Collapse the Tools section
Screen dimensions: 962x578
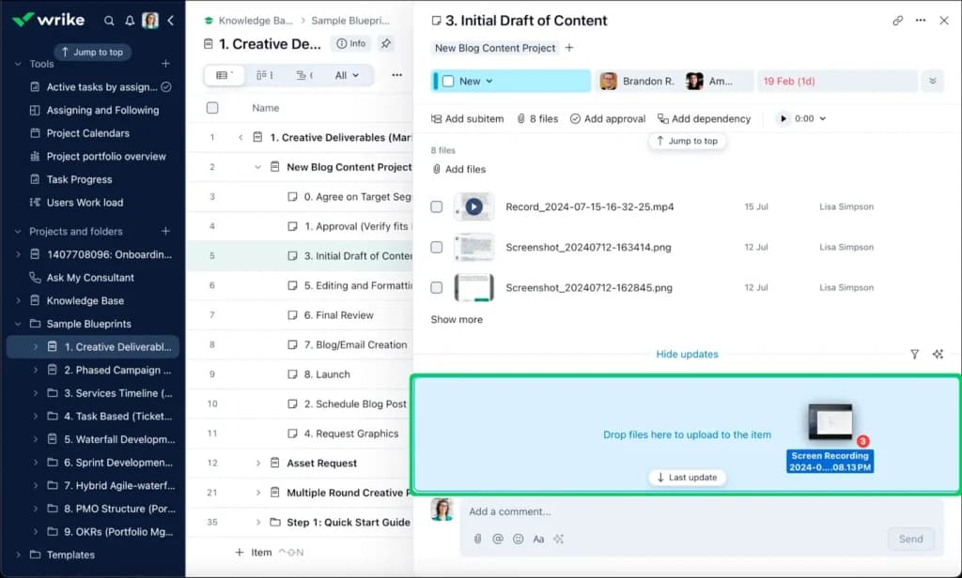[x=18, y=64]
